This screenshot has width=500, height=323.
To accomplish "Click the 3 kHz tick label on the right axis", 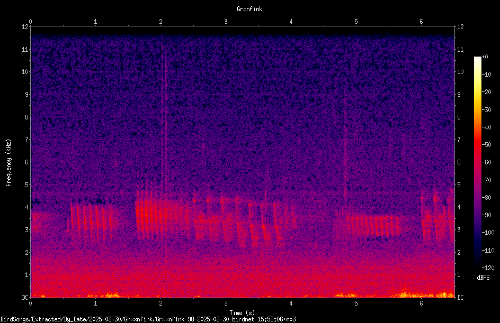I will 459,230.
